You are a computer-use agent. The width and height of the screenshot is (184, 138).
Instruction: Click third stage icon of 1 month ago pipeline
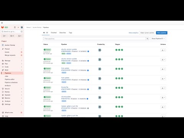point(122,50)
